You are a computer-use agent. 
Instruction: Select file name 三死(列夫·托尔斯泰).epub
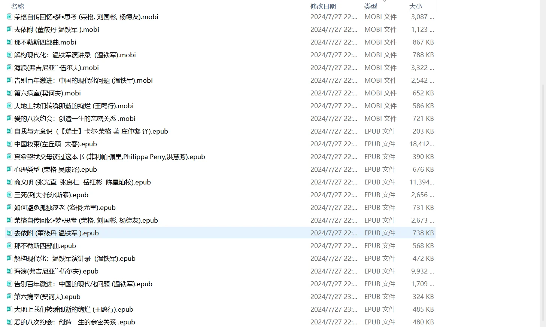point(51,195)
